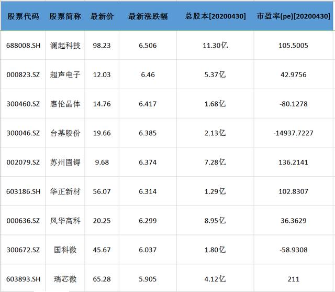
Task: Select change value 5.905
Action: tap(148, 279)
